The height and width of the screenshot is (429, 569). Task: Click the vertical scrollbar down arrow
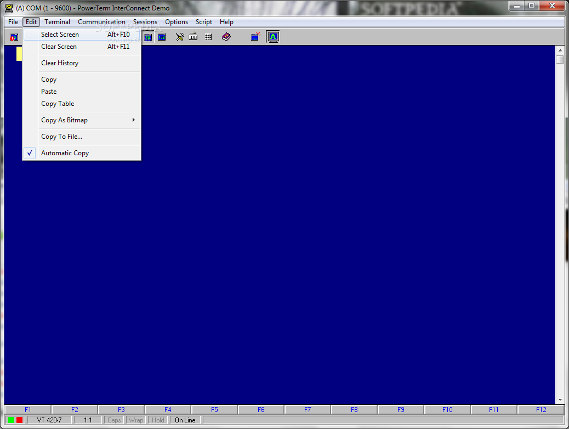pos(560,399)
